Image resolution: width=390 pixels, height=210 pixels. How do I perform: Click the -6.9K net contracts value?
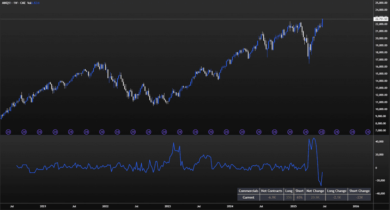point(272,197)
